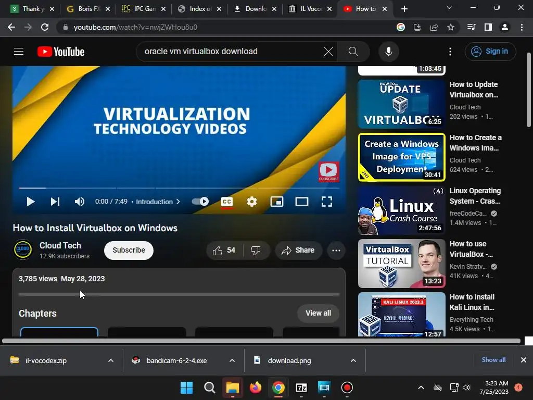This screenshot has height=400, width=533.
Task: Click the page vertical scrollbar
Action: (529, 90)
